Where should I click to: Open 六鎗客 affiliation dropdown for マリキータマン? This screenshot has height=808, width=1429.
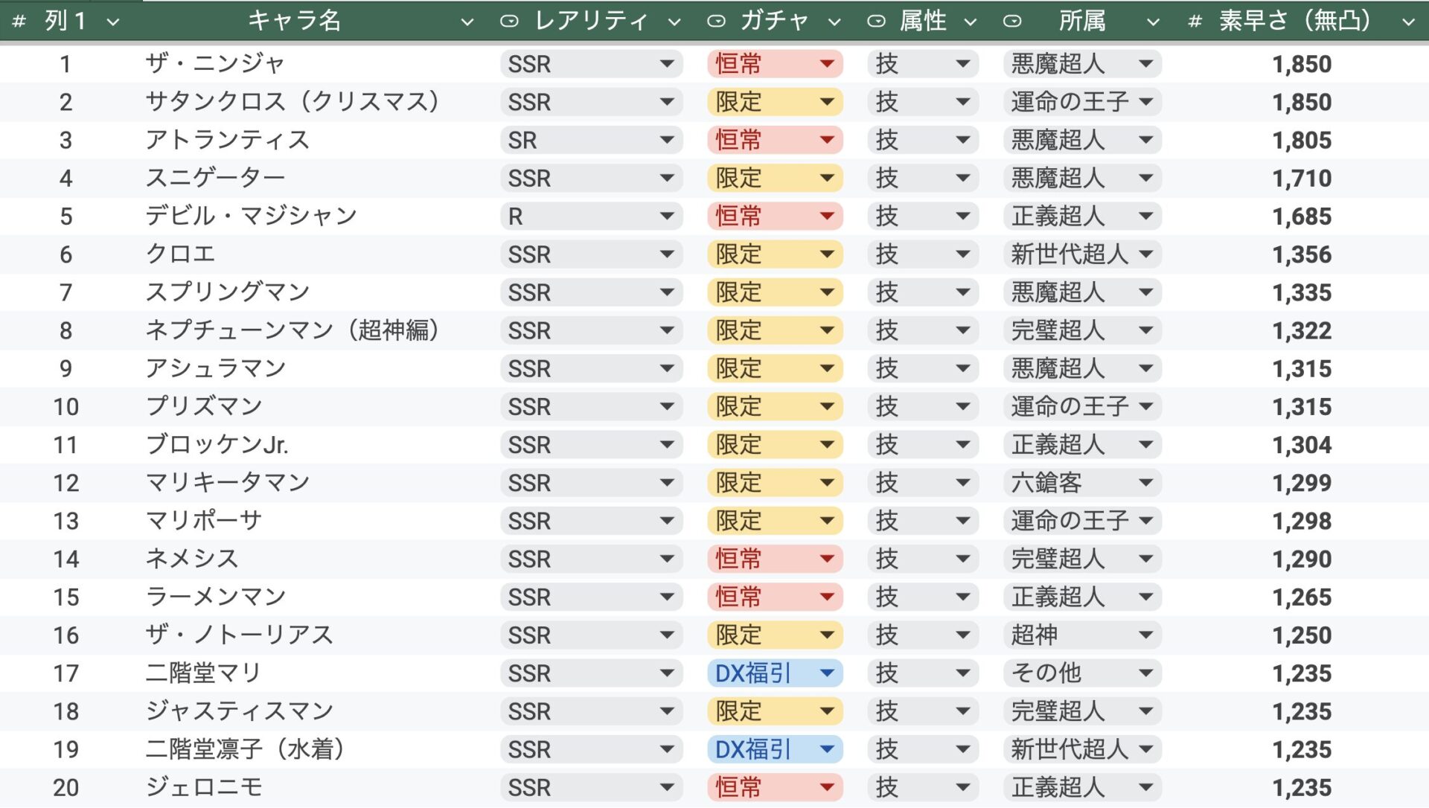coord(1146,483)
